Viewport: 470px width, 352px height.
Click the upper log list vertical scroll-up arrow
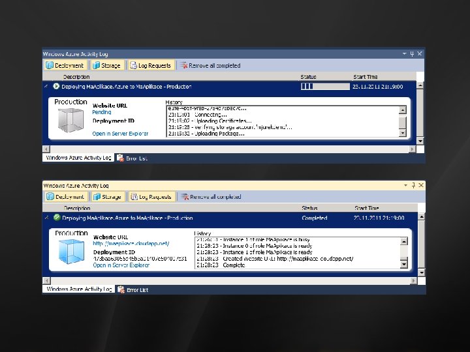[x=420, y=85]
